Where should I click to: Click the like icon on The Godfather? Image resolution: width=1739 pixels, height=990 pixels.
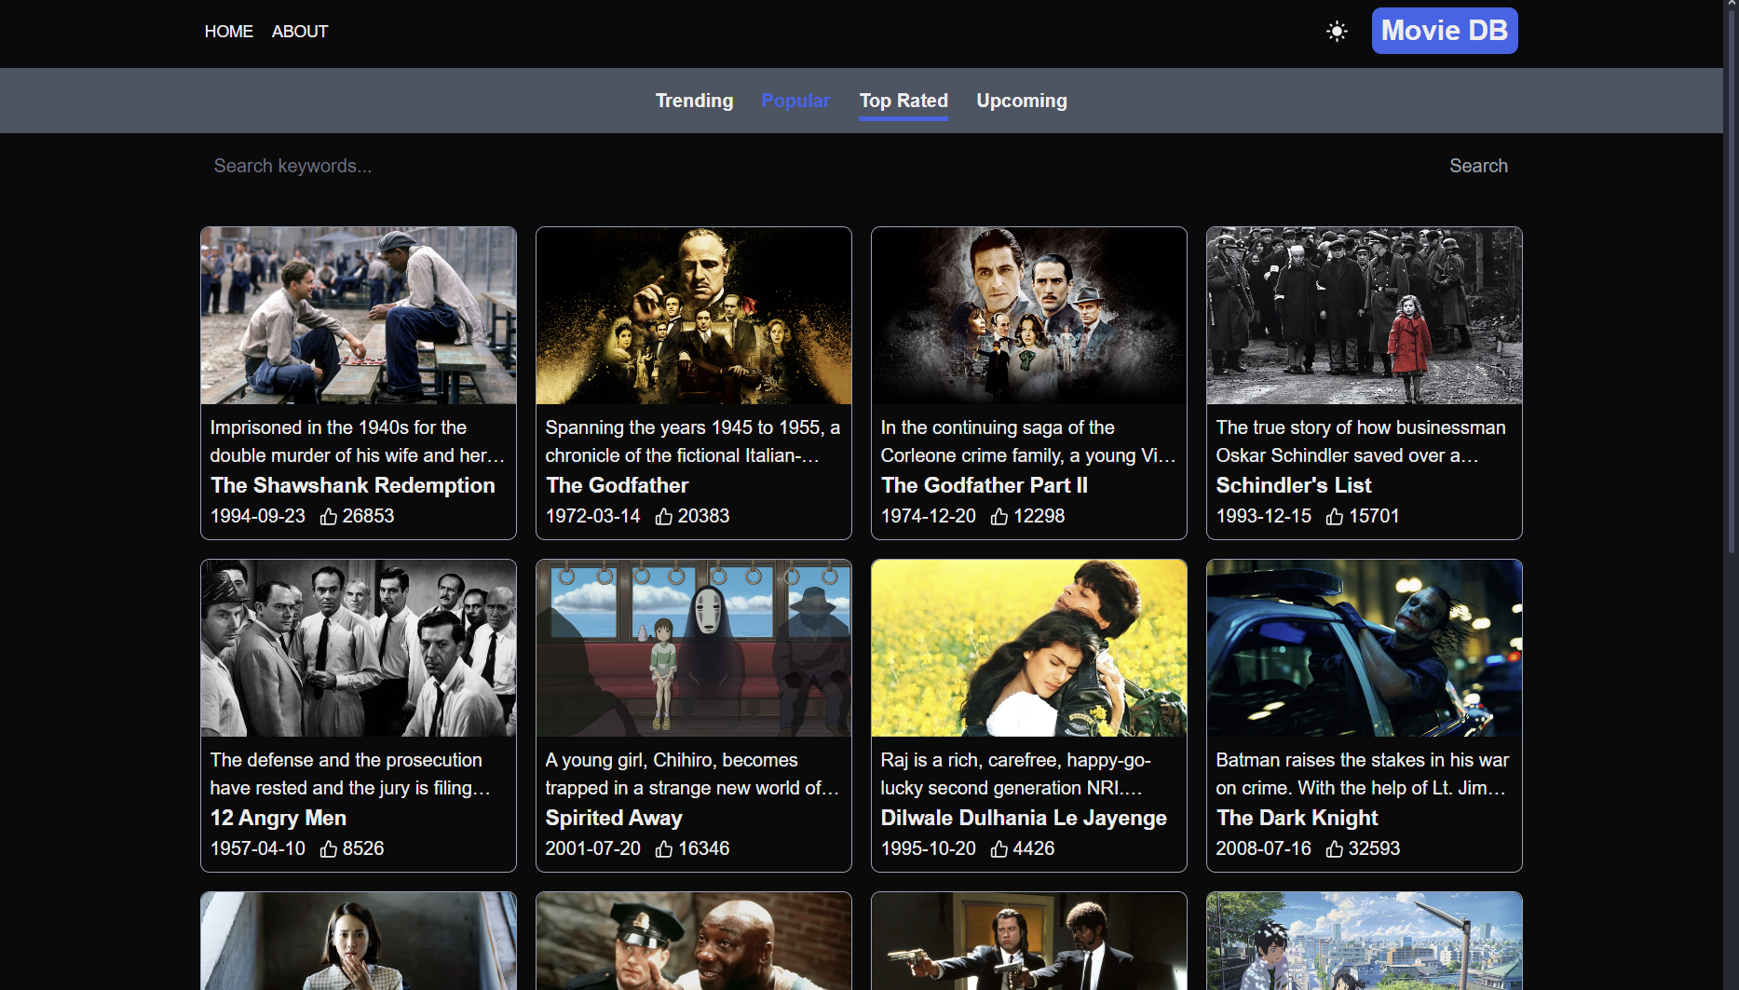664,517
